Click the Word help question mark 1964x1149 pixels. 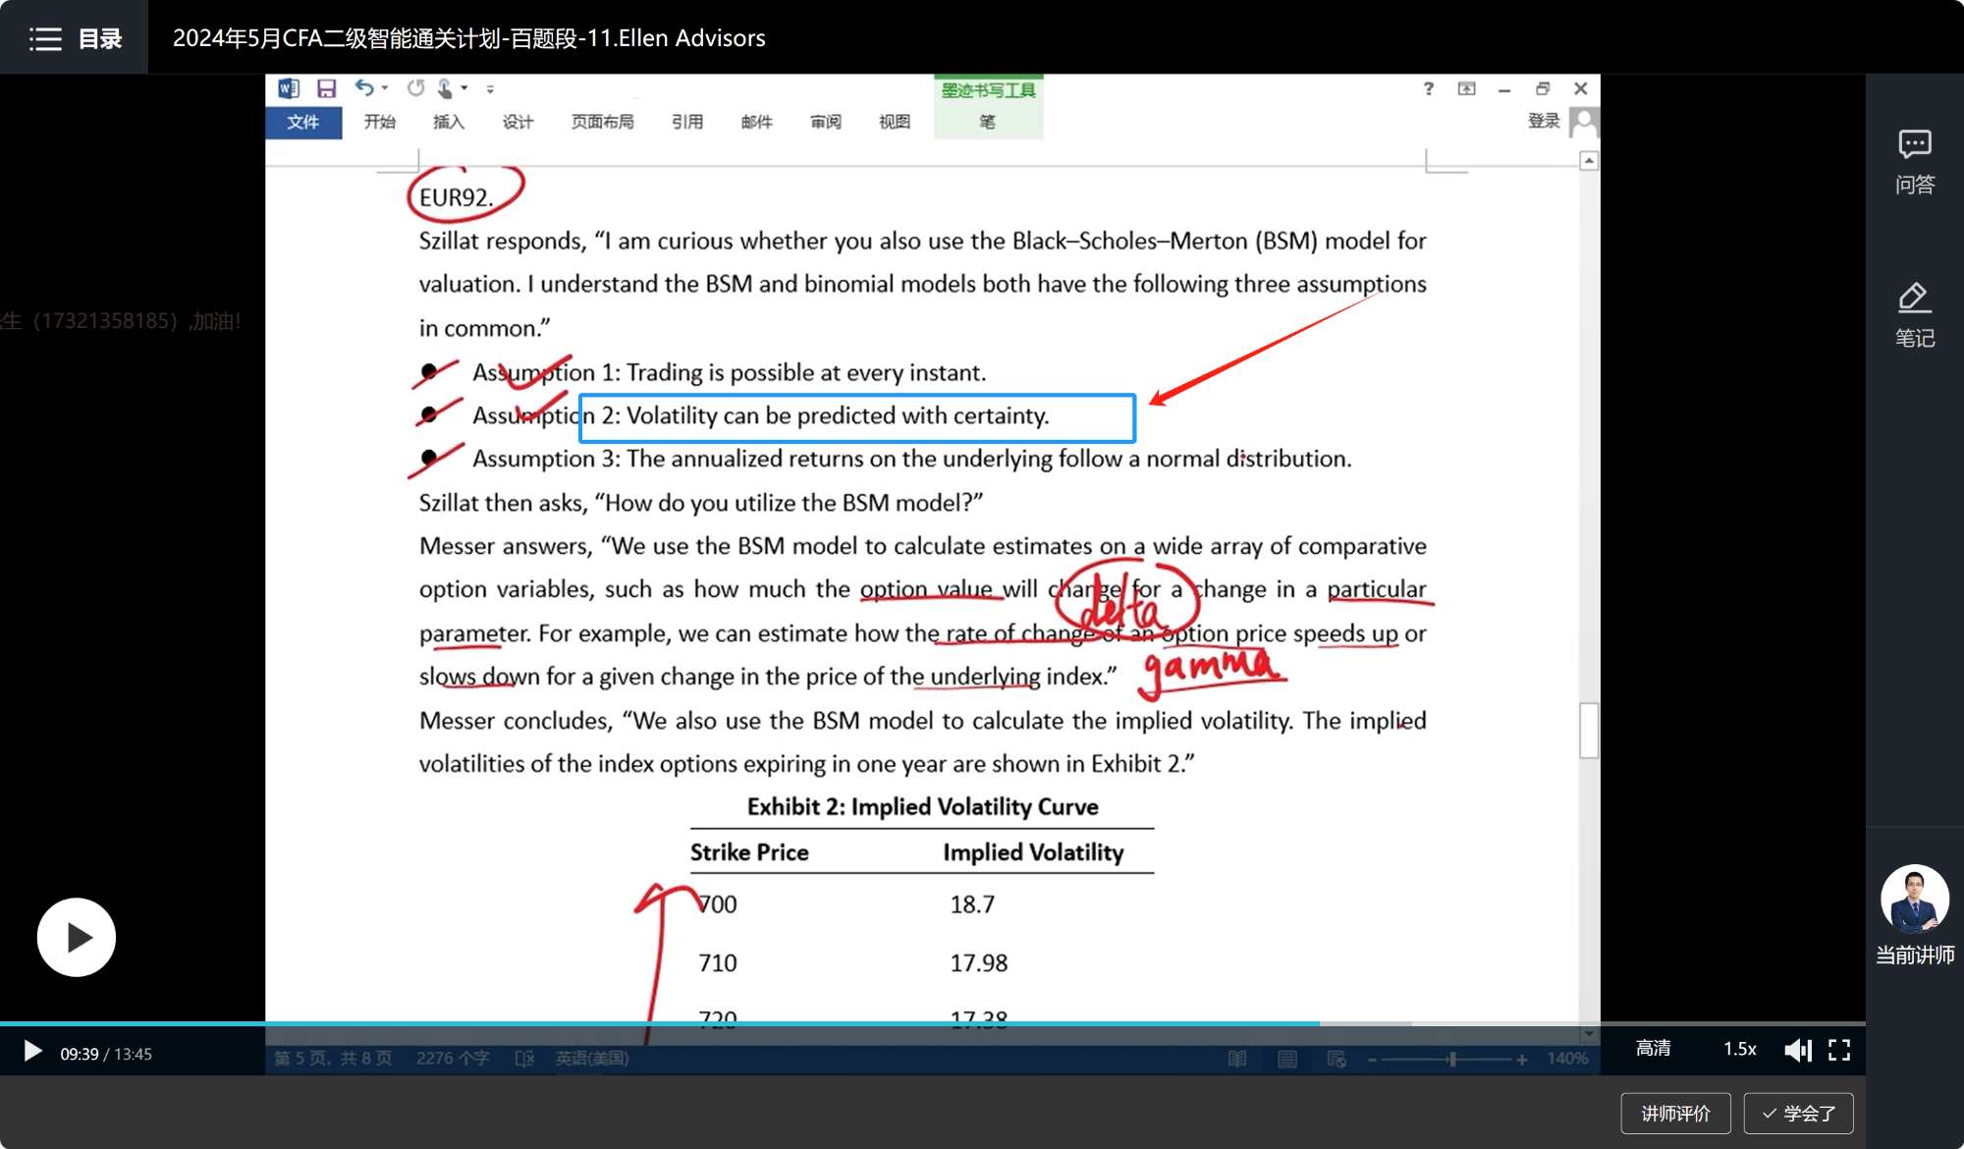(x=1428, y=88)
